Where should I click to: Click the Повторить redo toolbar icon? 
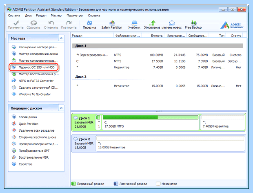click(x=69, y=23)
